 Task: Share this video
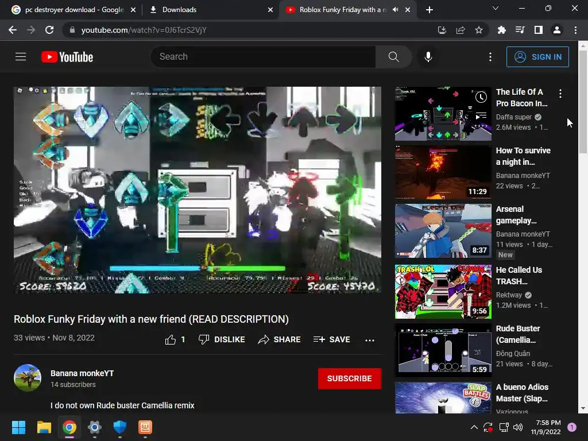280,339
